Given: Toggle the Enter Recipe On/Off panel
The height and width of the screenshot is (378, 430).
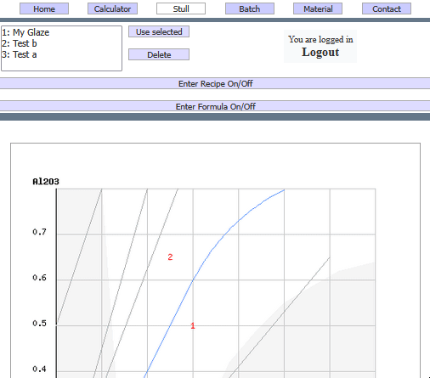Looking at the screenshot, I should (x=215, y=83).
